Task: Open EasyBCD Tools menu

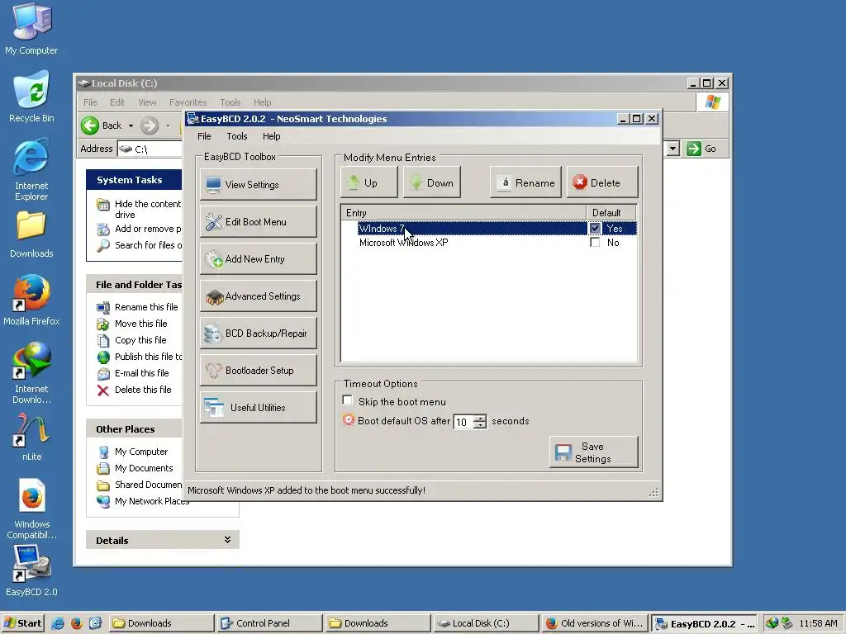Action: coord(237,136)
